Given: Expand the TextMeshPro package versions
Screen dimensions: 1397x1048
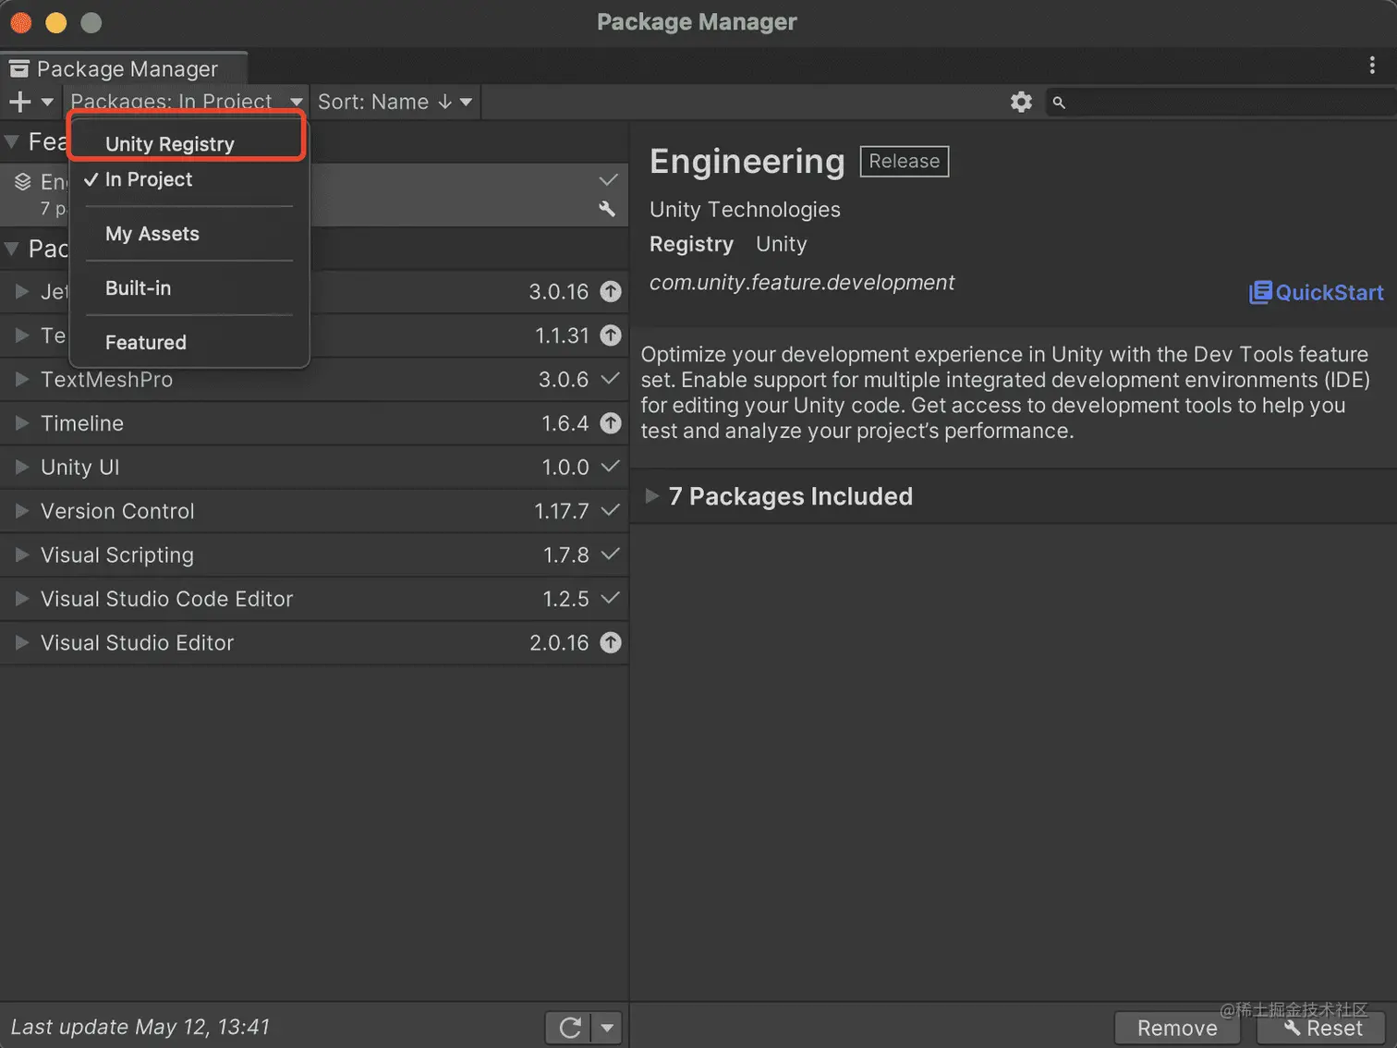Looking at the screenshot, I should click(22, 379).
